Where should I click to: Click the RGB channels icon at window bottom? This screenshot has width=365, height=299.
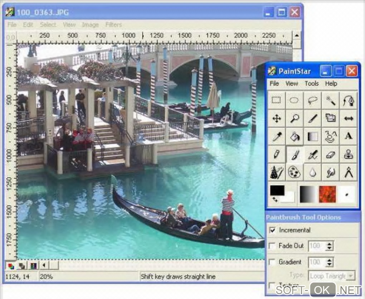tap(11, 265)
